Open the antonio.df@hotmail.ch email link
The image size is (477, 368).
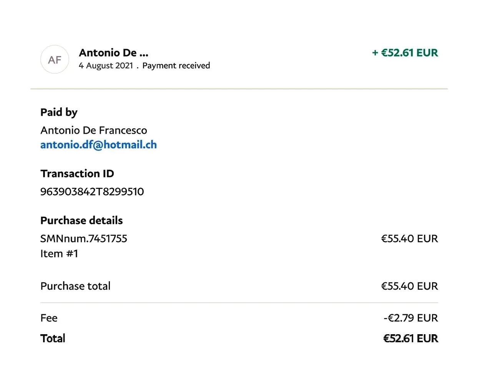[x=98, y=145]
